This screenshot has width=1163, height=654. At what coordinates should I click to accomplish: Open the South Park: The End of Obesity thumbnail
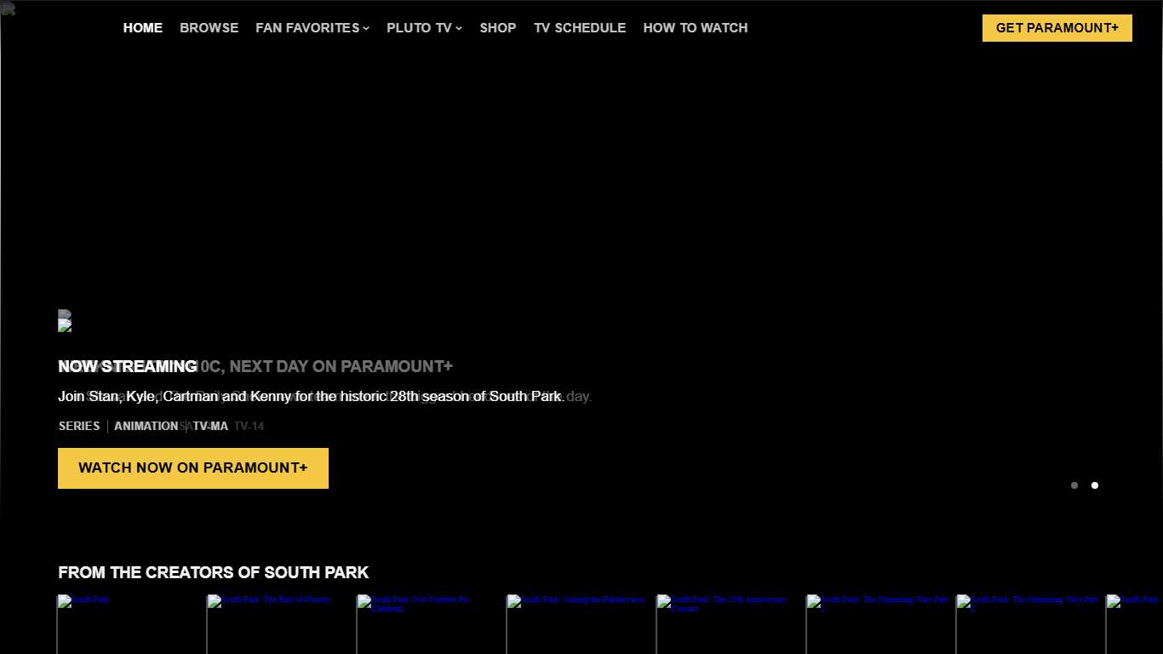(x=282, y=624)
